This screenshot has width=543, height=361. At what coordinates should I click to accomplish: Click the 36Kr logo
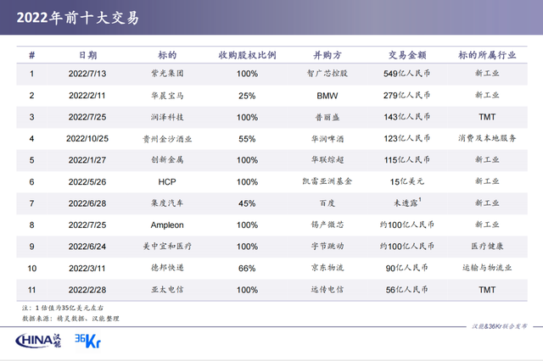click(x=88, y=341)
